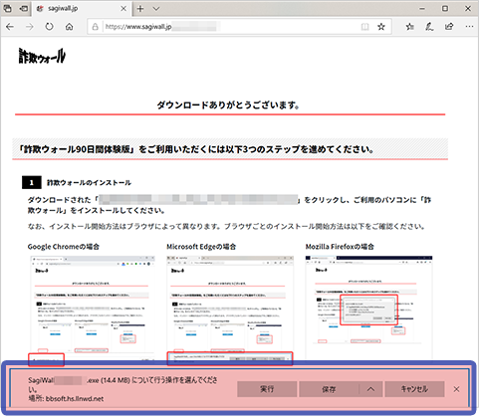The height and width of the screenshot is (416, 479).
Task: Expand the 保存 options arrow
Action: coord(370,389)
